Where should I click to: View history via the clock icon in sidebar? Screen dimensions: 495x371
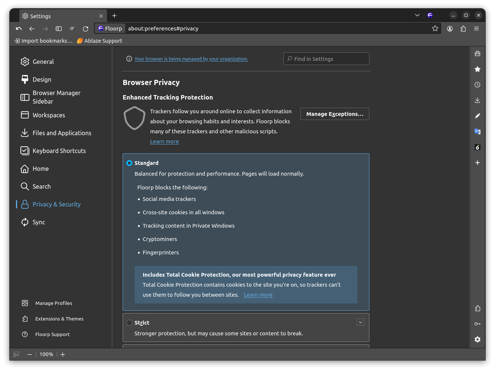click(x=478, y=85)
